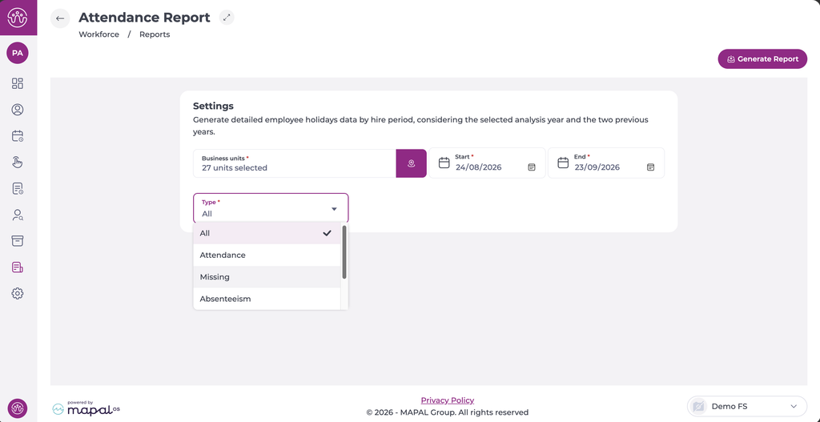
Task: Open the Privacy Policy link
Action: pos(448,400)
